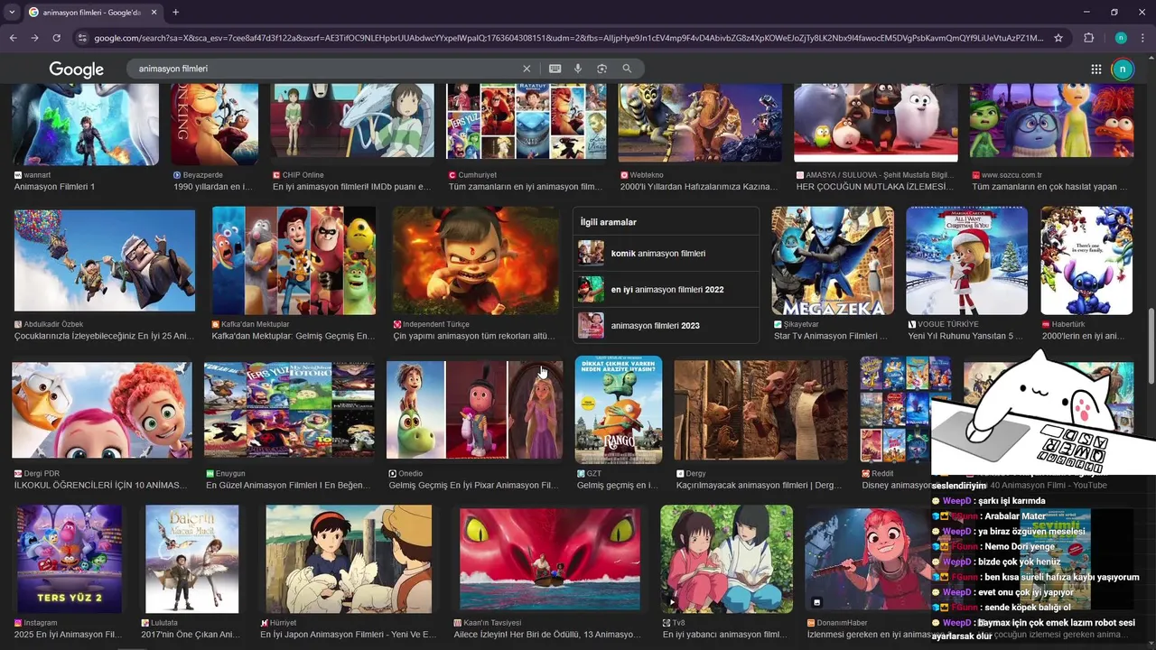Click the address bar URL
The width and height of the screenshot is (1156, 650).
point(569,38)
